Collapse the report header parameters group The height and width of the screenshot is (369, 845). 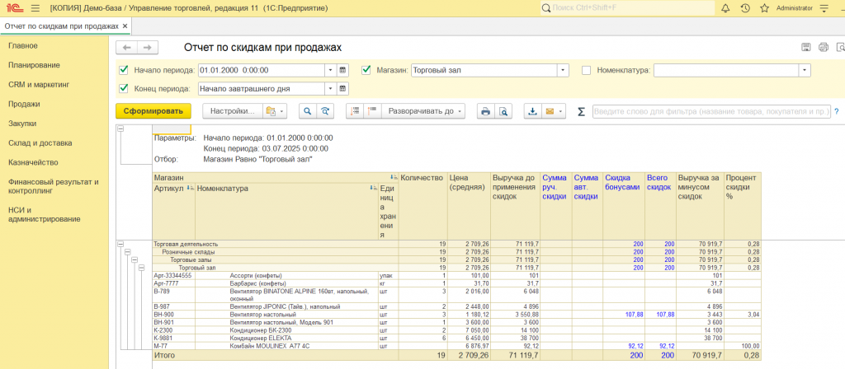click(x=120, y=129)
